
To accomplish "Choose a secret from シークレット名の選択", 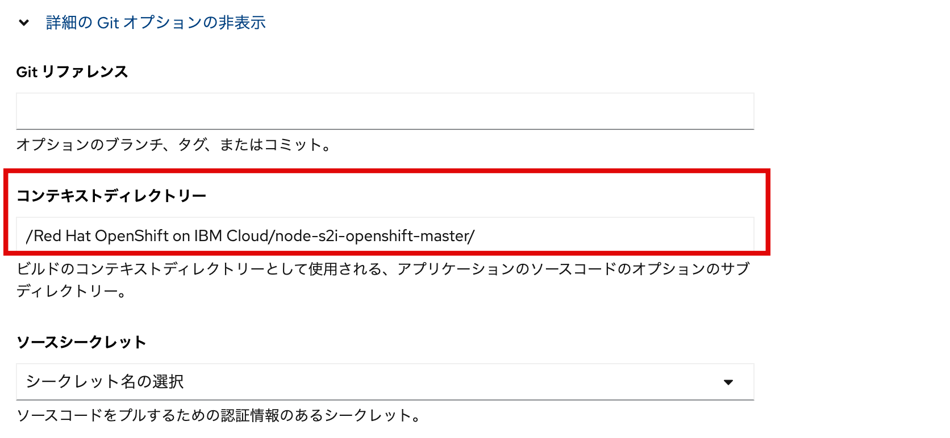I will click(386, 382).
